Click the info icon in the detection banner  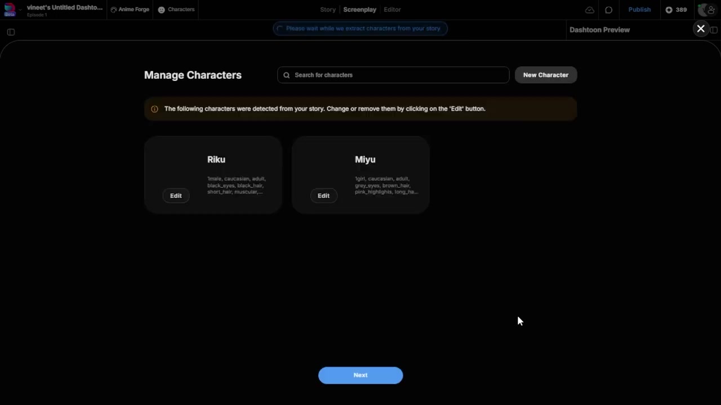[x=154, y=109]
